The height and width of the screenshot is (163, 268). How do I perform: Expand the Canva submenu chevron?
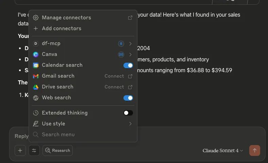pyautogui.click(x=130, y=55)
